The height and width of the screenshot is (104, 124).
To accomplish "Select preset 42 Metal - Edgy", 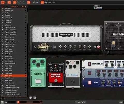I will (x=14, y=81).
